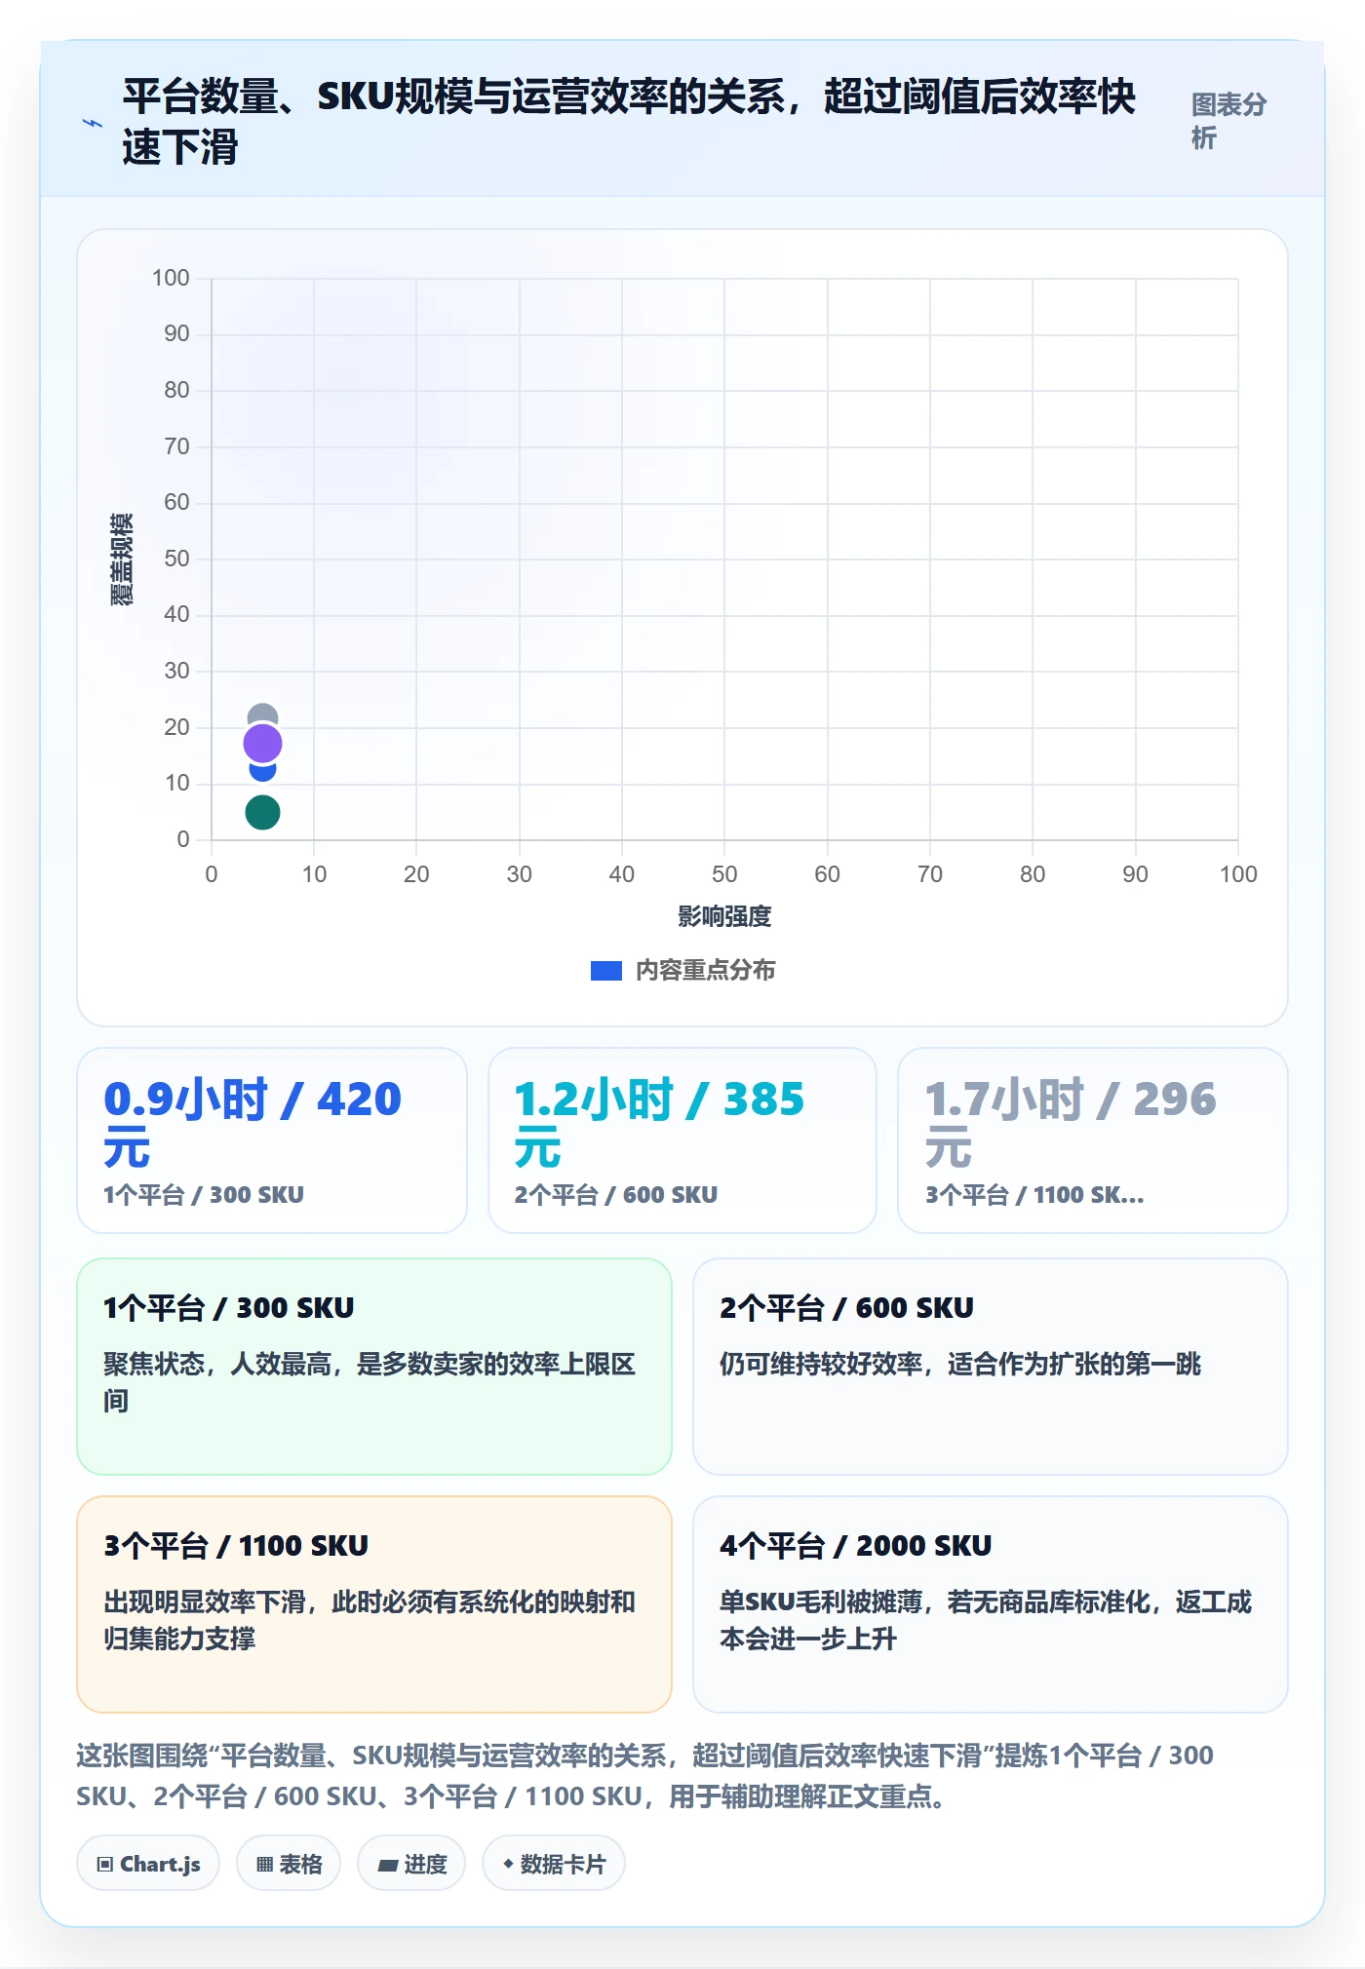Click the text 仍可维持较好效率，适合作为扩张的第一跳

point(960,1364)
